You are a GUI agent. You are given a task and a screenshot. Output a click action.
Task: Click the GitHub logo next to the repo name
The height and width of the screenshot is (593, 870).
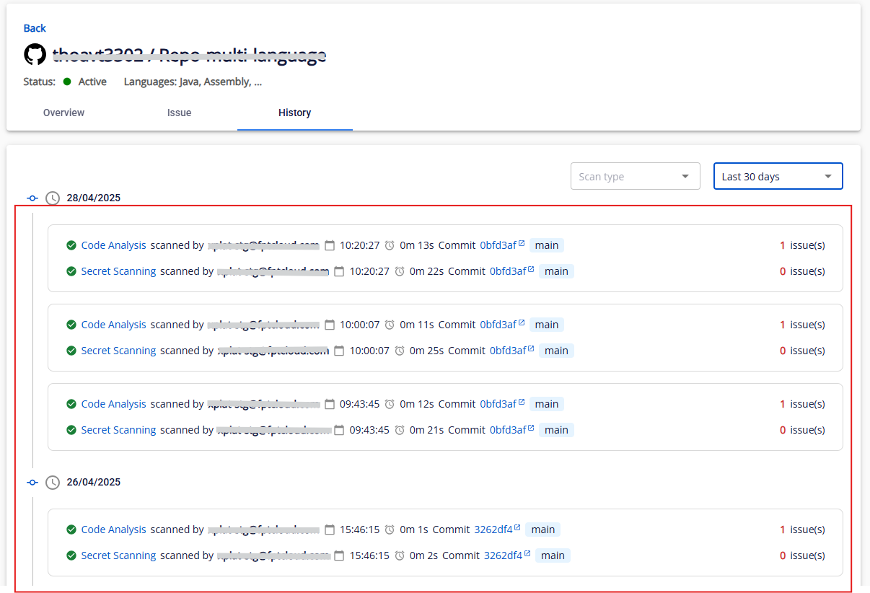[x=35, y=55]
